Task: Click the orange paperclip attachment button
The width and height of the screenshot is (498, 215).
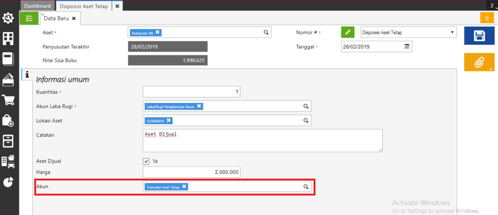Action: pyautogui.click(x=479, y=62)
